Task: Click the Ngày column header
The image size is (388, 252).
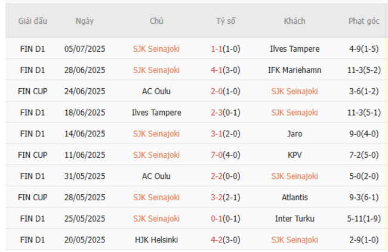Action: [x=85, y=21]
